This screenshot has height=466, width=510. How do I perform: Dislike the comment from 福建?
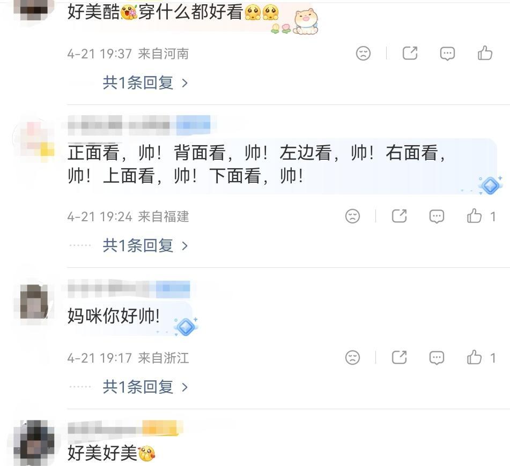tap(352, 216)
